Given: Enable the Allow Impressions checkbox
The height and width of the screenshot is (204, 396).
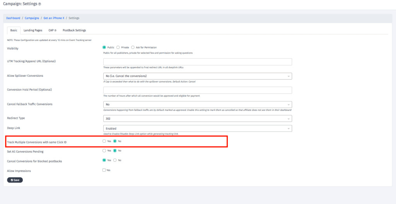Looking at the screenshot, I should click(x=104, y=170).
